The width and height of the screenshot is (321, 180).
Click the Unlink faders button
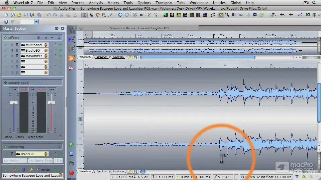(20, 137)
